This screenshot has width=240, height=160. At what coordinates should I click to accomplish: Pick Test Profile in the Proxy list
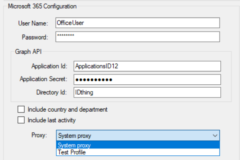(138, 152)
